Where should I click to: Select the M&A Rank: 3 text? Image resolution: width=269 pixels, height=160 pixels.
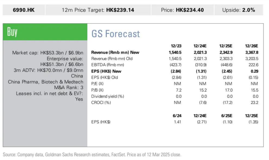69,87
